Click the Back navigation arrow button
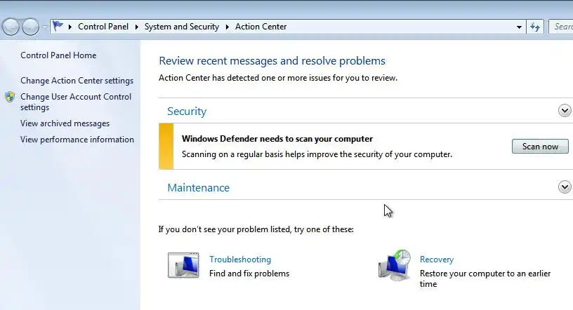The image size is (573, 310). pos(11,27)
